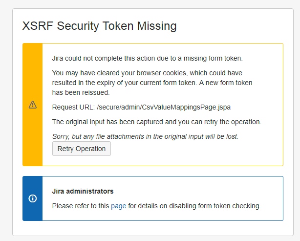Click the italic 'Sorry, but any file attachments' note

click(145, 136)
